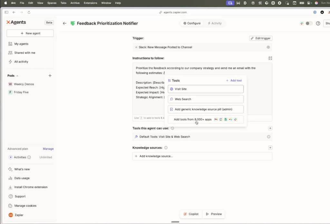Toggle the browser sidebar visibility
Viewport: 330px width, 224px height.
click(6, 12)
